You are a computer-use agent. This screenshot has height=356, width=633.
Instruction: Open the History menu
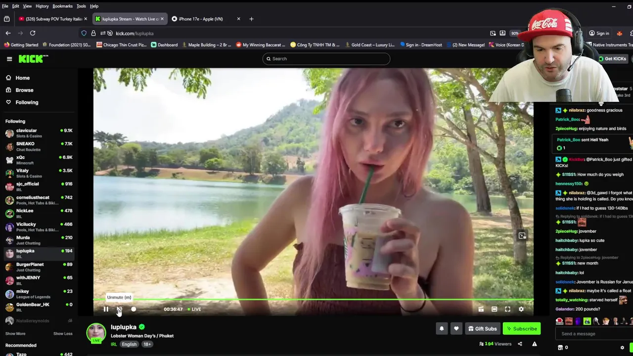tap(42, 6)
